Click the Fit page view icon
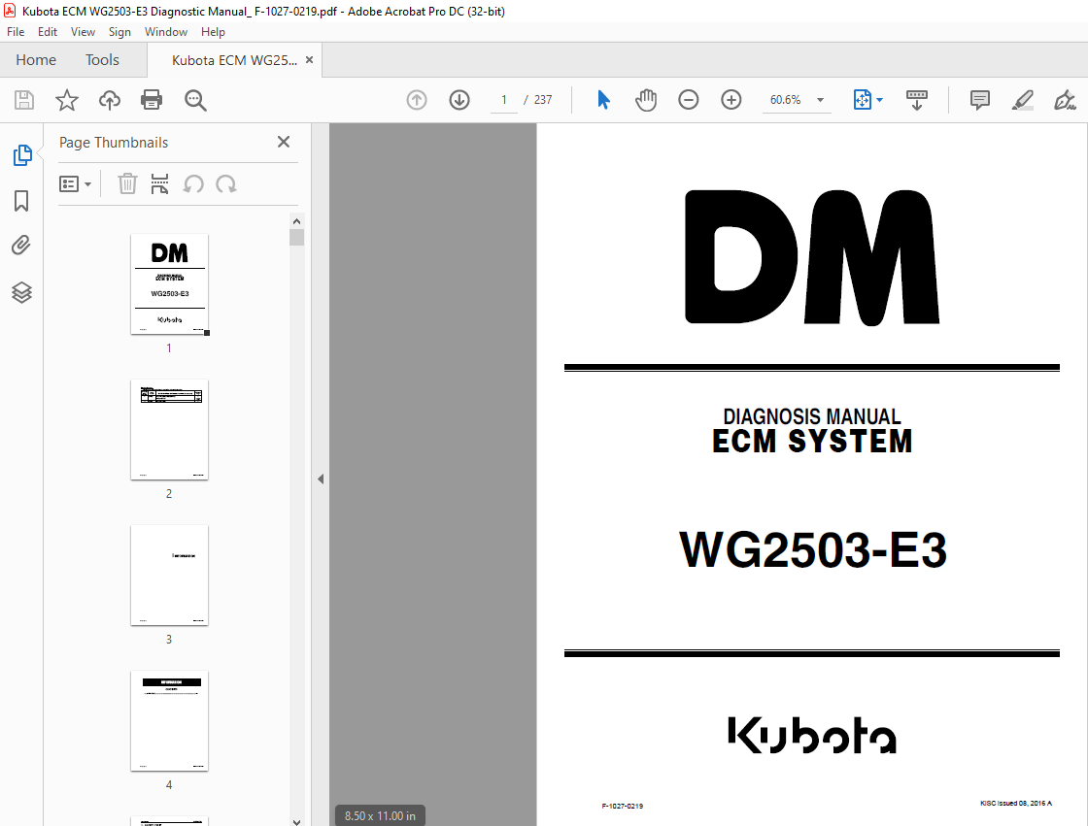This screenshot has height=826, width=1088. pos(862,100)
